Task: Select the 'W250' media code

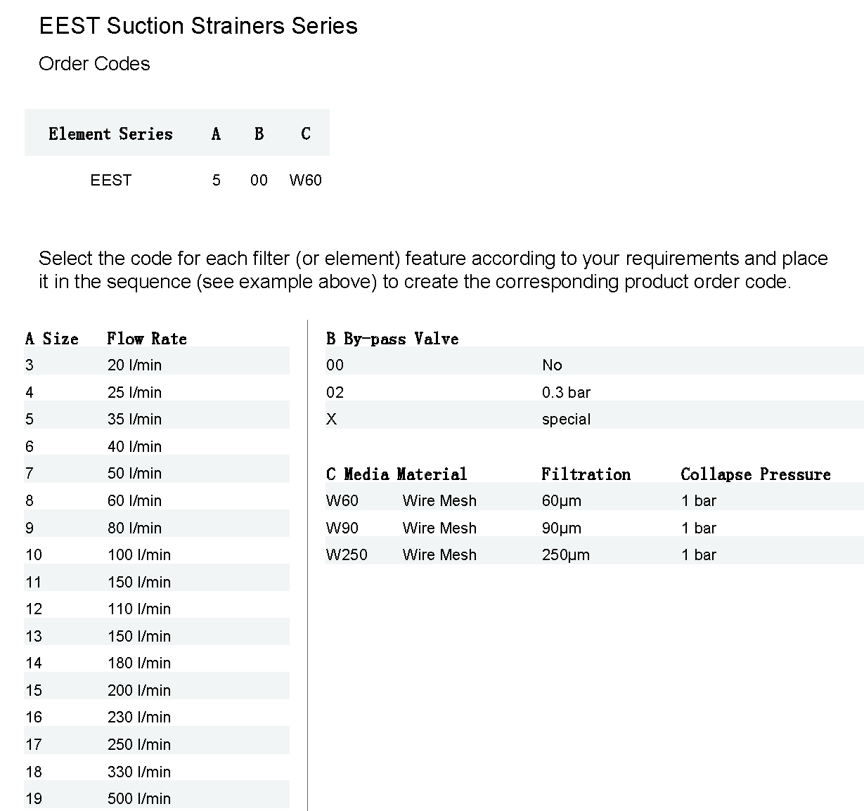Action: click(x=347, y=554)
